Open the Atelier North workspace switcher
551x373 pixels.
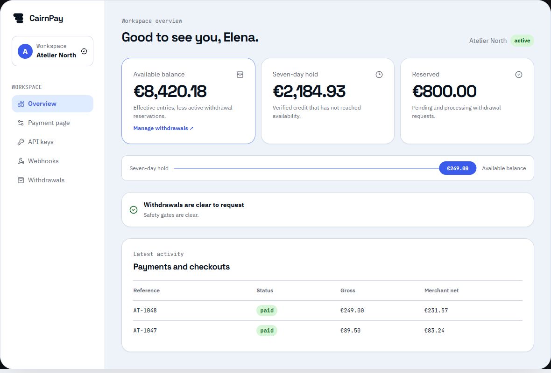point(52,51)
